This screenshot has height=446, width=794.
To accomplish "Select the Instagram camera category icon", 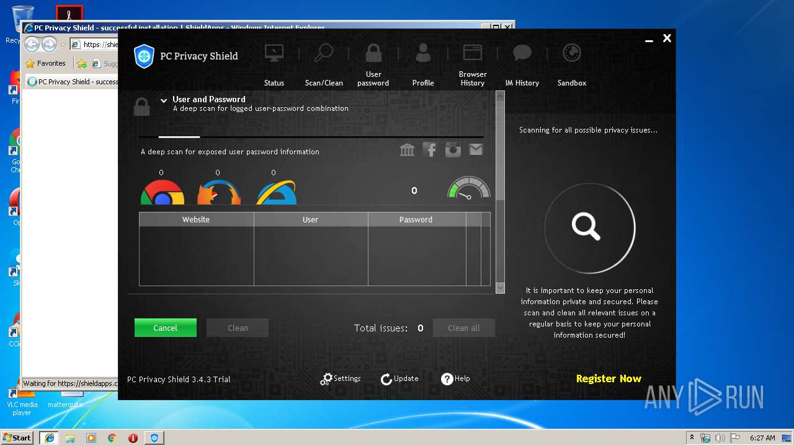I will (x=453, y=149).
